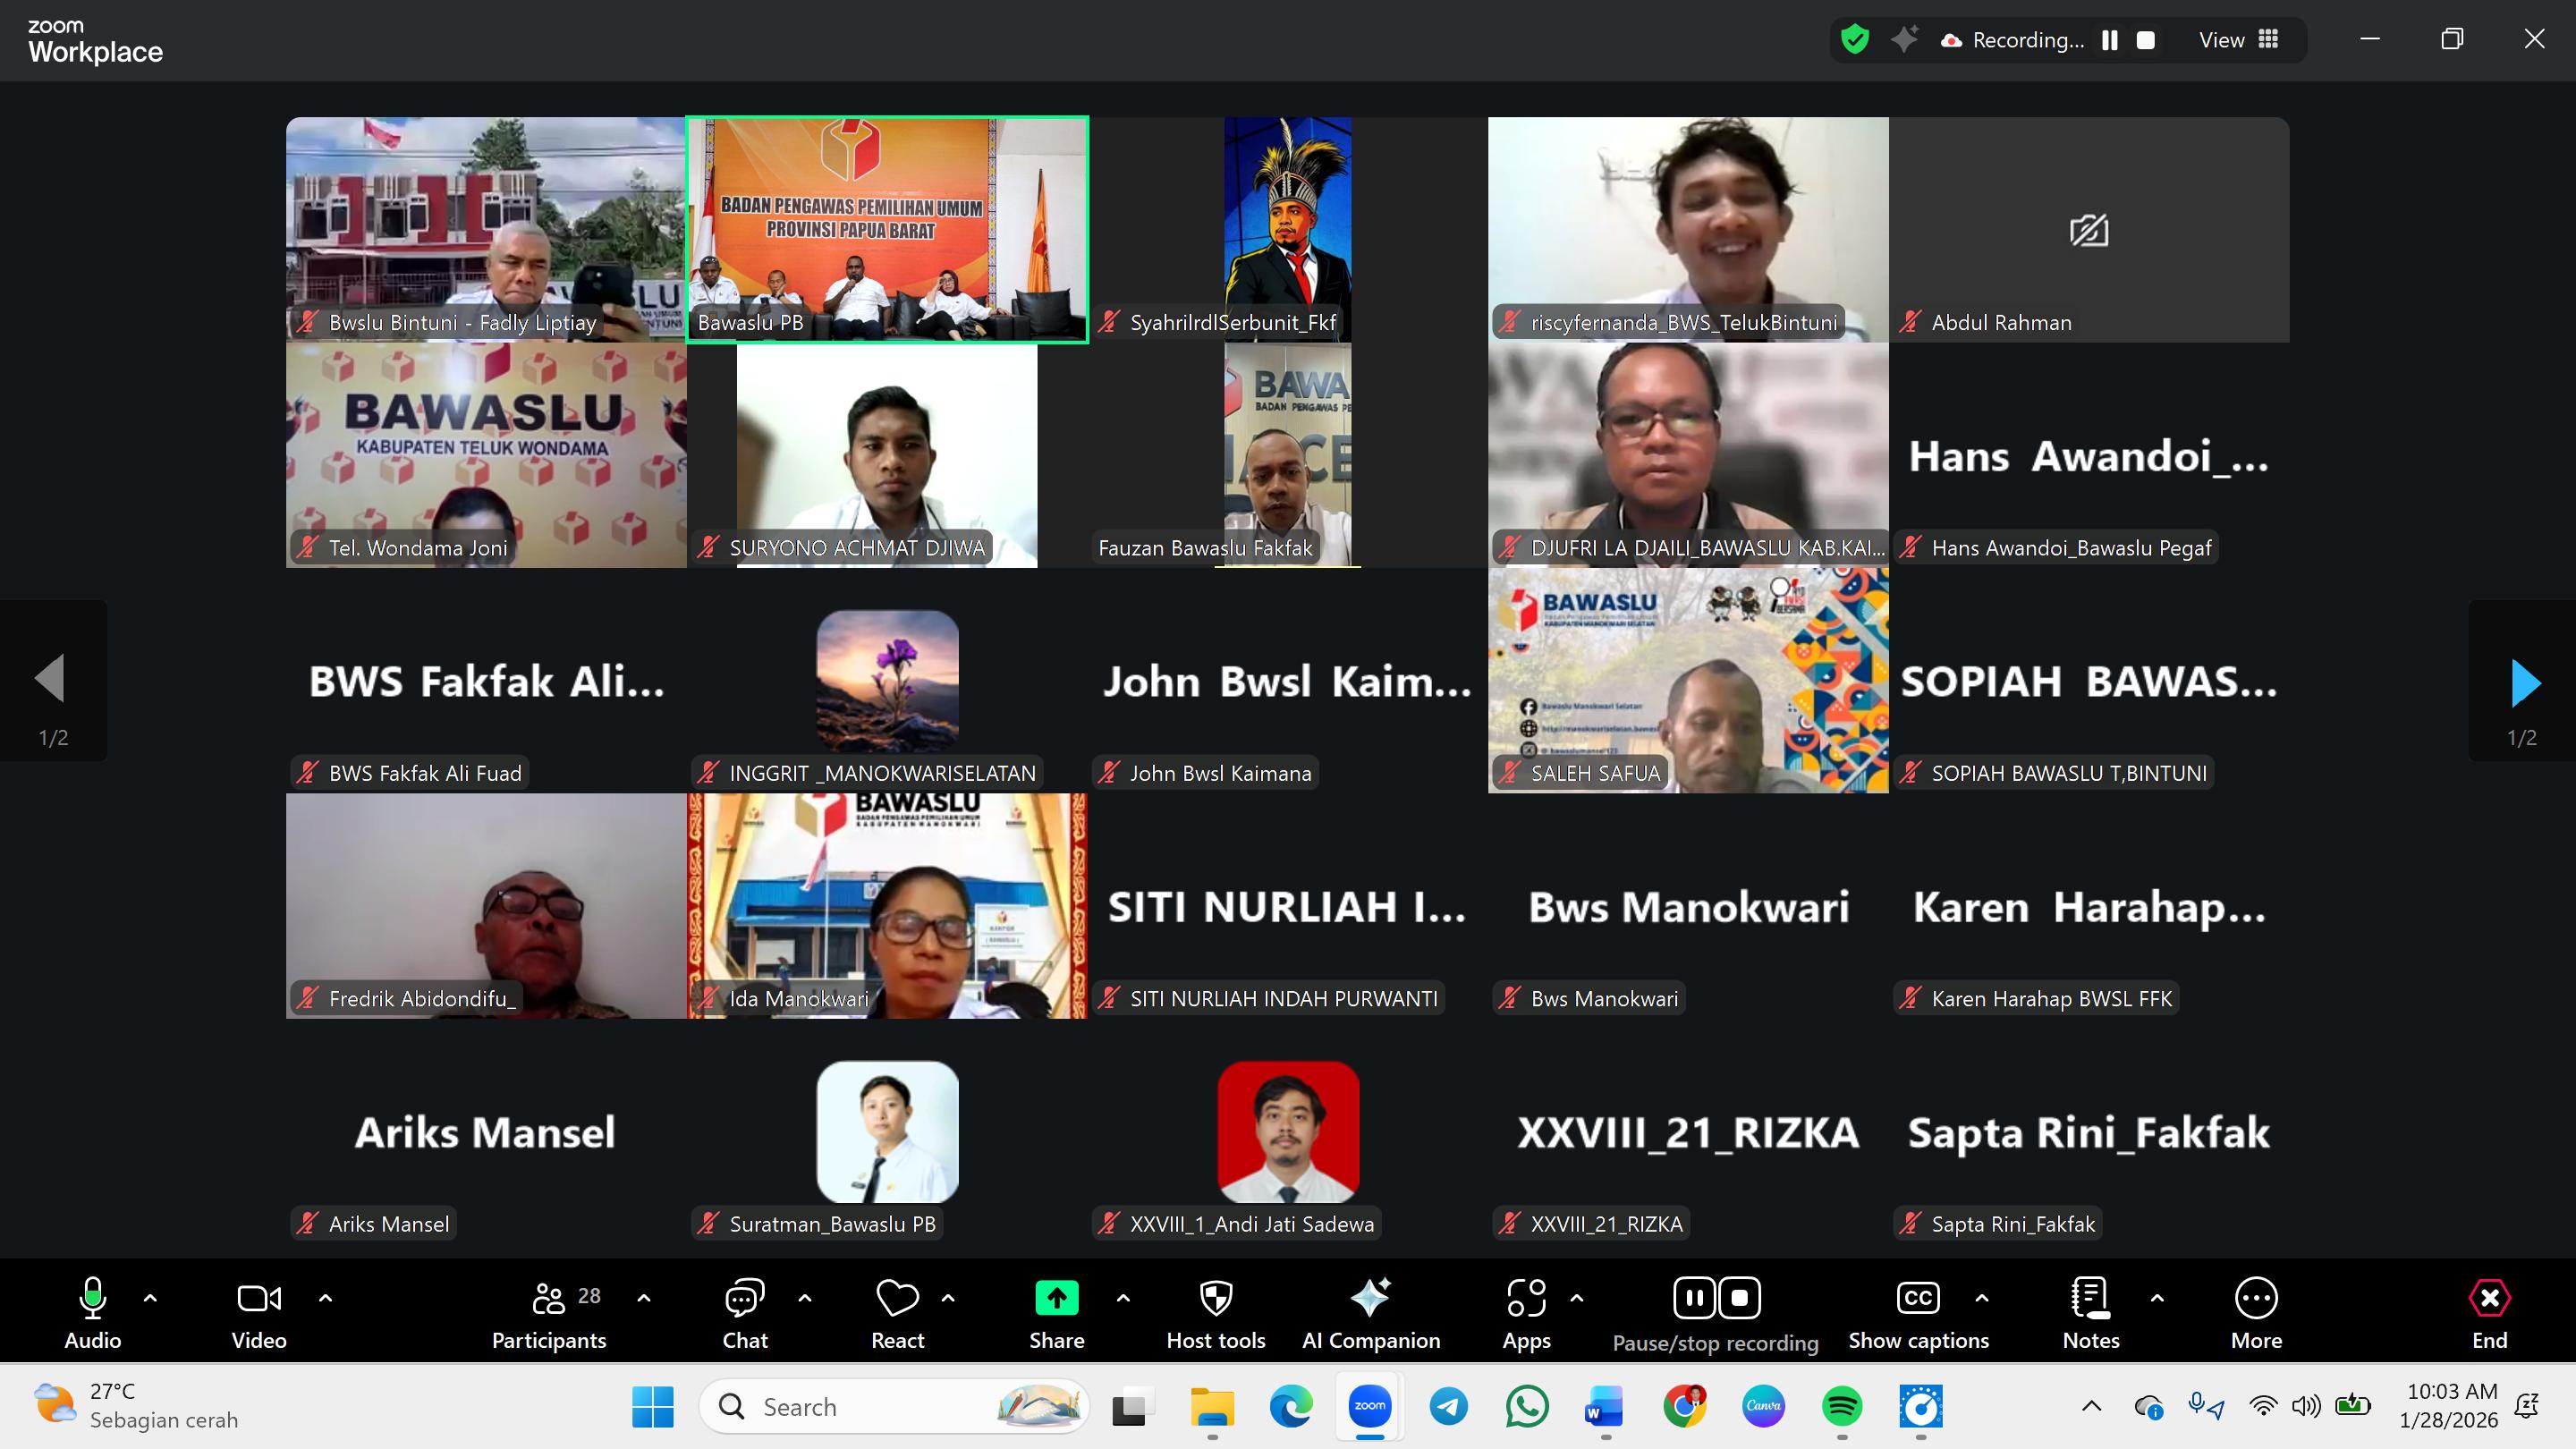Open the chevron beside Participants
Screen dimensions: 2576x1449
tap(644, 1298)
